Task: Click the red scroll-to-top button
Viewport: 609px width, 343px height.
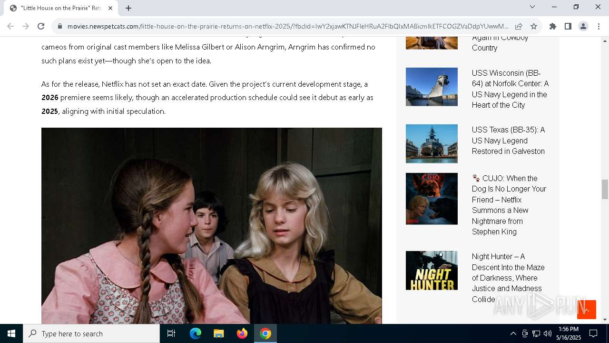Action: pyautogui.click(x=587, y=310)
